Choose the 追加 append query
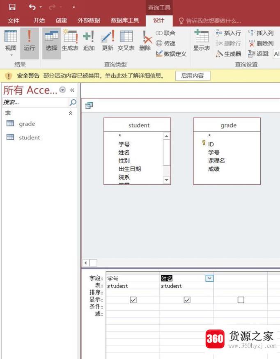Image resolution: width=280 pixels, height=359 pixels. pyautogui.click(x=89, y=40)
